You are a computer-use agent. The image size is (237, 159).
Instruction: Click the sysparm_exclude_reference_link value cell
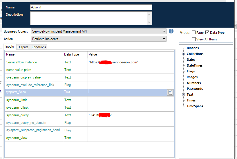pos(131,85)
